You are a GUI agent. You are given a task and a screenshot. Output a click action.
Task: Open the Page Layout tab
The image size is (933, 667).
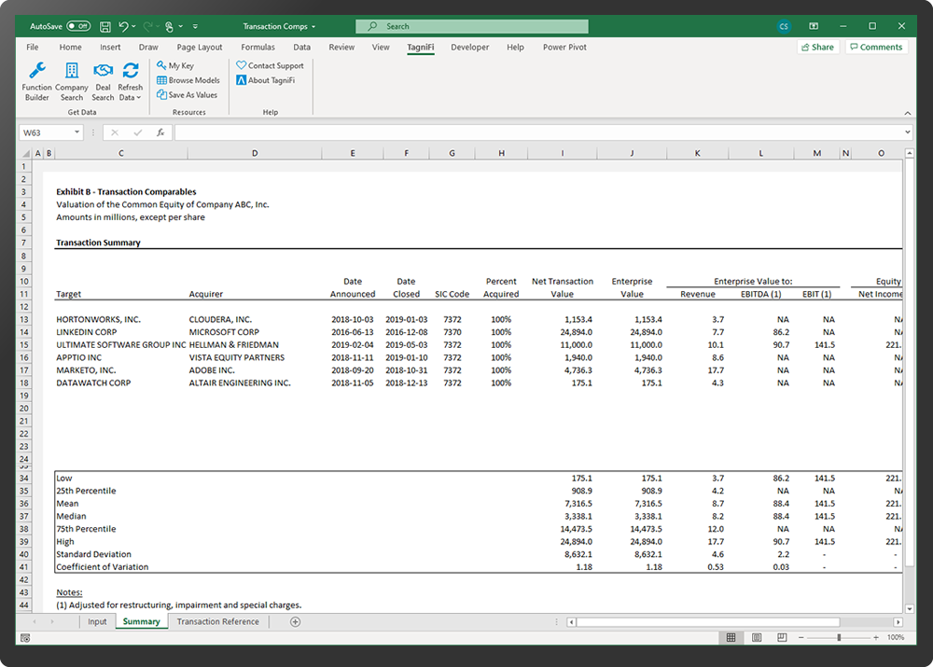click(x=200, y=47)
